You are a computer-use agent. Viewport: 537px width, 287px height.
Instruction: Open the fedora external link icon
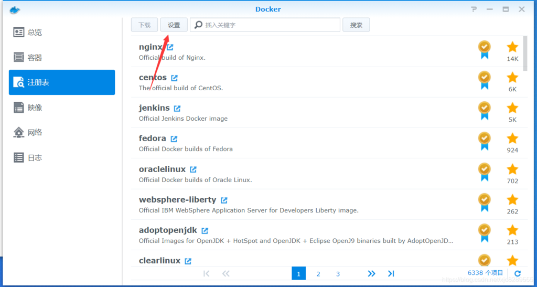174,139
